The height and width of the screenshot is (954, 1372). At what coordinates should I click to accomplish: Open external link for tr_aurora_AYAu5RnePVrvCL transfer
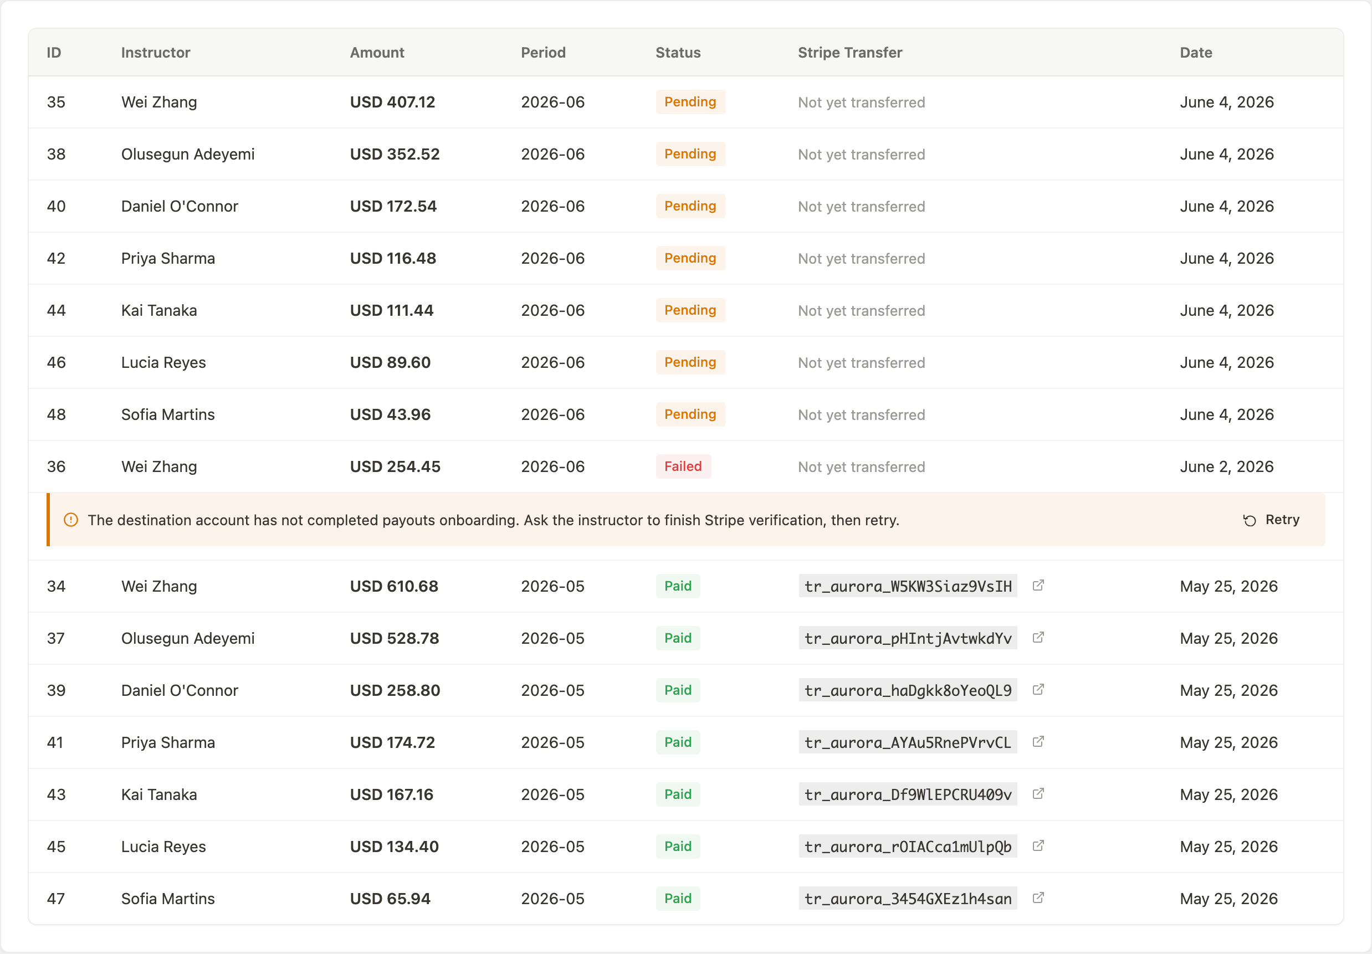pyautogui.click(x=1038, y=741)
